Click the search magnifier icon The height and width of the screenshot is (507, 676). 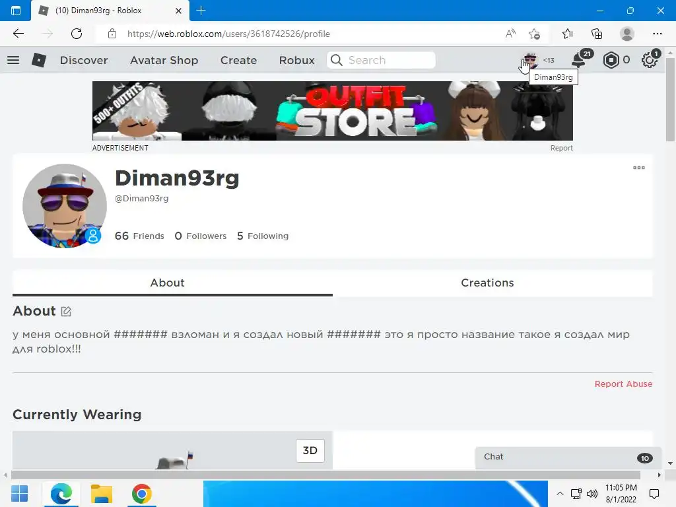[x=337, y=60]
